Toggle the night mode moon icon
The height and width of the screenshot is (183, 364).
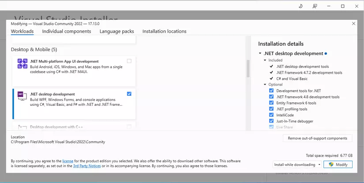point(300,6)
